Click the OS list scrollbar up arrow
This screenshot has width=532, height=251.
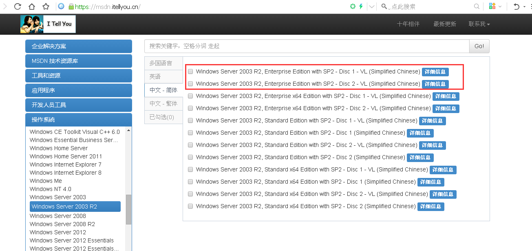129,130
